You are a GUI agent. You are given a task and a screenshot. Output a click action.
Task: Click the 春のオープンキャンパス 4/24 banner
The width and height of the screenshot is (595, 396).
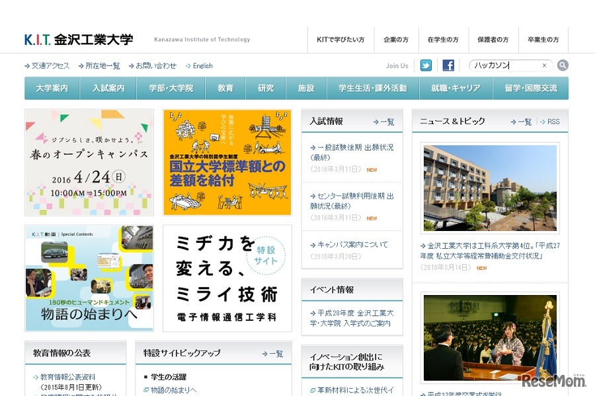[x=89, y=162]
